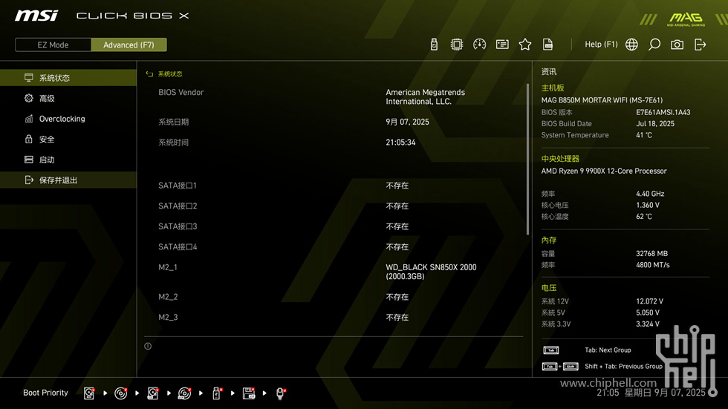Click the Tab: Next Group hint

(608, 350)
